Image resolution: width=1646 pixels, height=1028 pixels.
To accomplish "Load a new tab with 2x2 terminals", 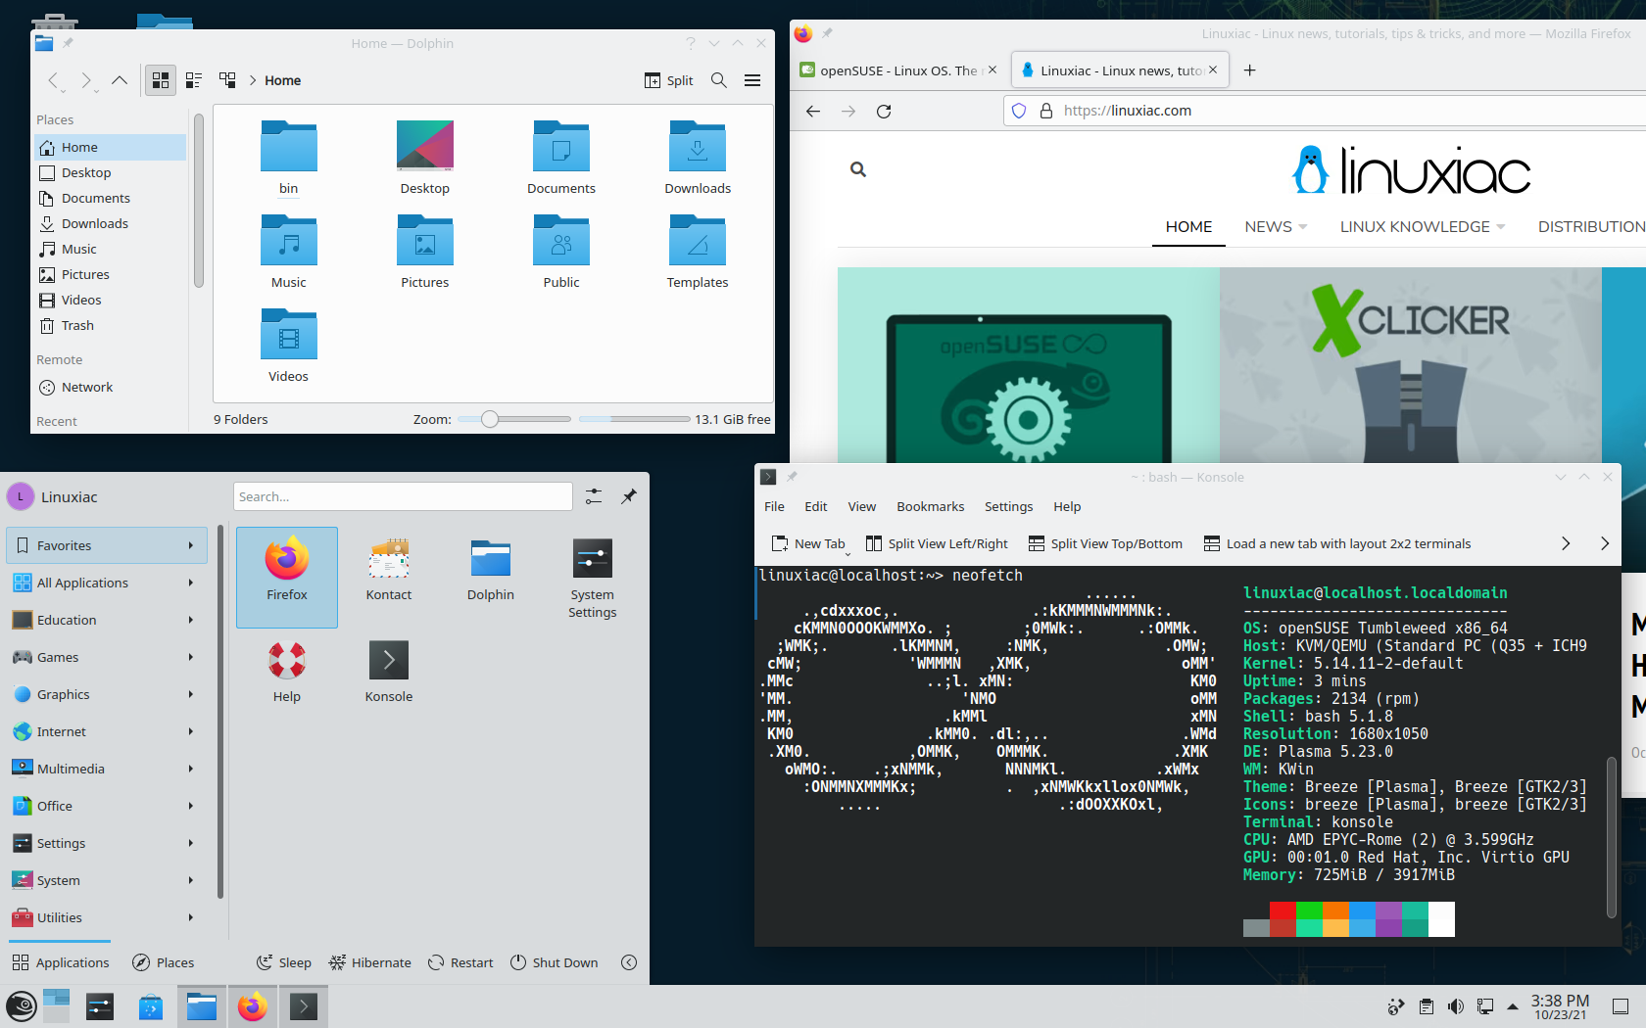I will tap(1337, 543).
